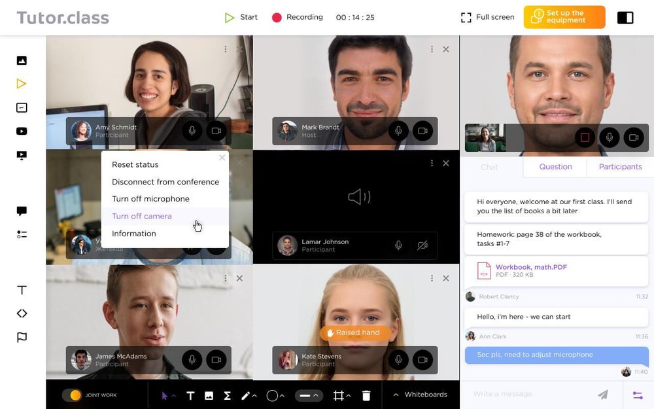Turn off Amy Schmidt's camera
The height and width of the screenshot is (409, 654).
(216, 131)
